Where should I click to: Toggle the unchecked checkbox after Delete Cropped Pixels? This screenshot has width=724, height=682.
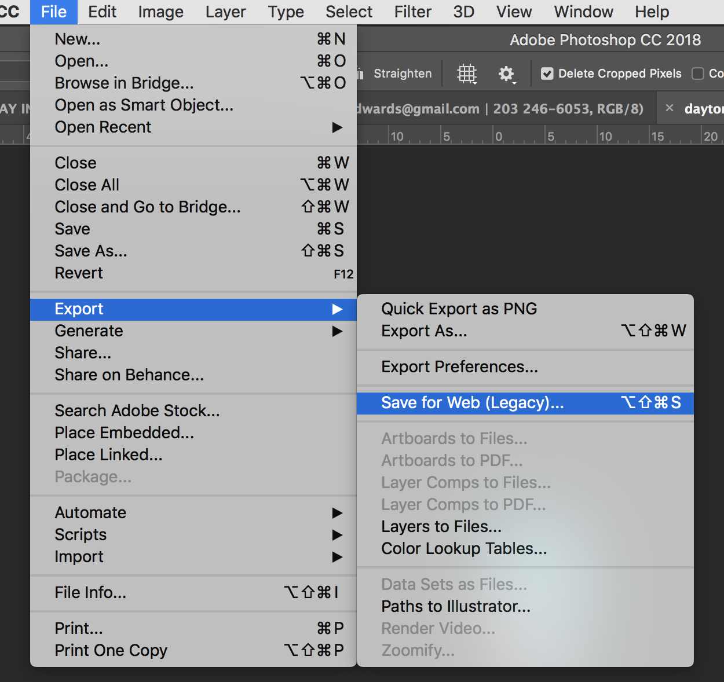(698, 74)
